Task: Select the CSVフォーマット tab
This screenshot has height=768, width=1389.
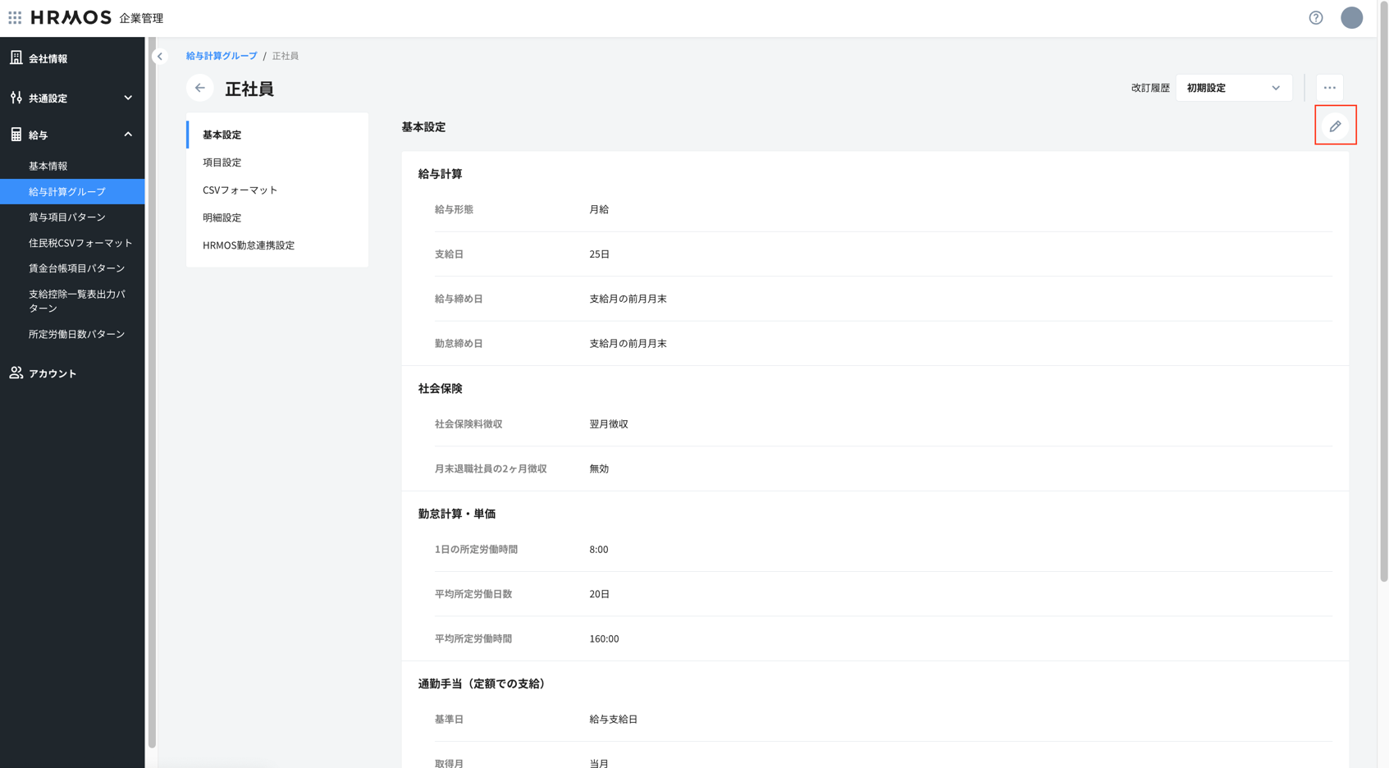Action: click(x=240, y=190)
